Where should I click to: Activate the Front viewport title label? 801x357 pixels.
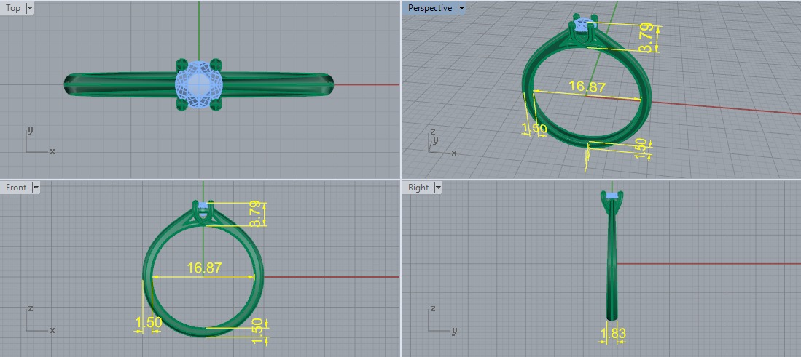pos(16,188)
